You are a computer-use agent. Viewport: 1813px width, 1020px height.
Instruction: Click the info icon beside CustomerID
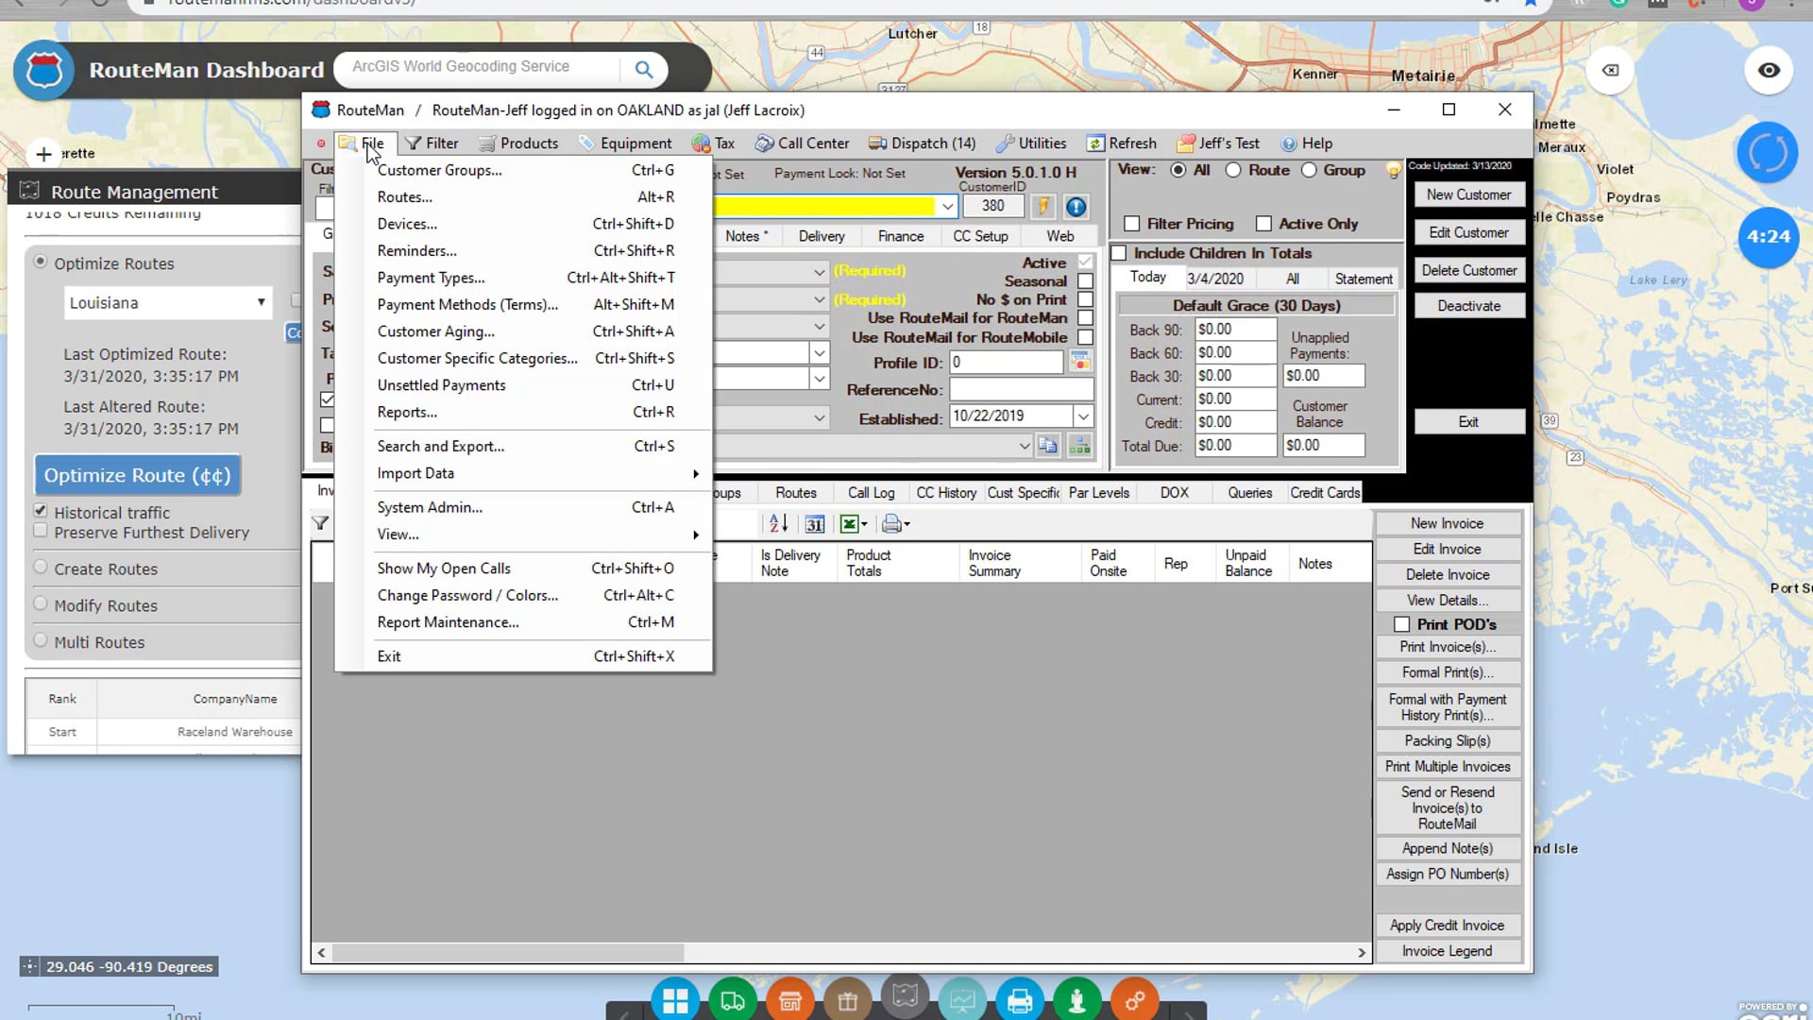click(1076, 207)
